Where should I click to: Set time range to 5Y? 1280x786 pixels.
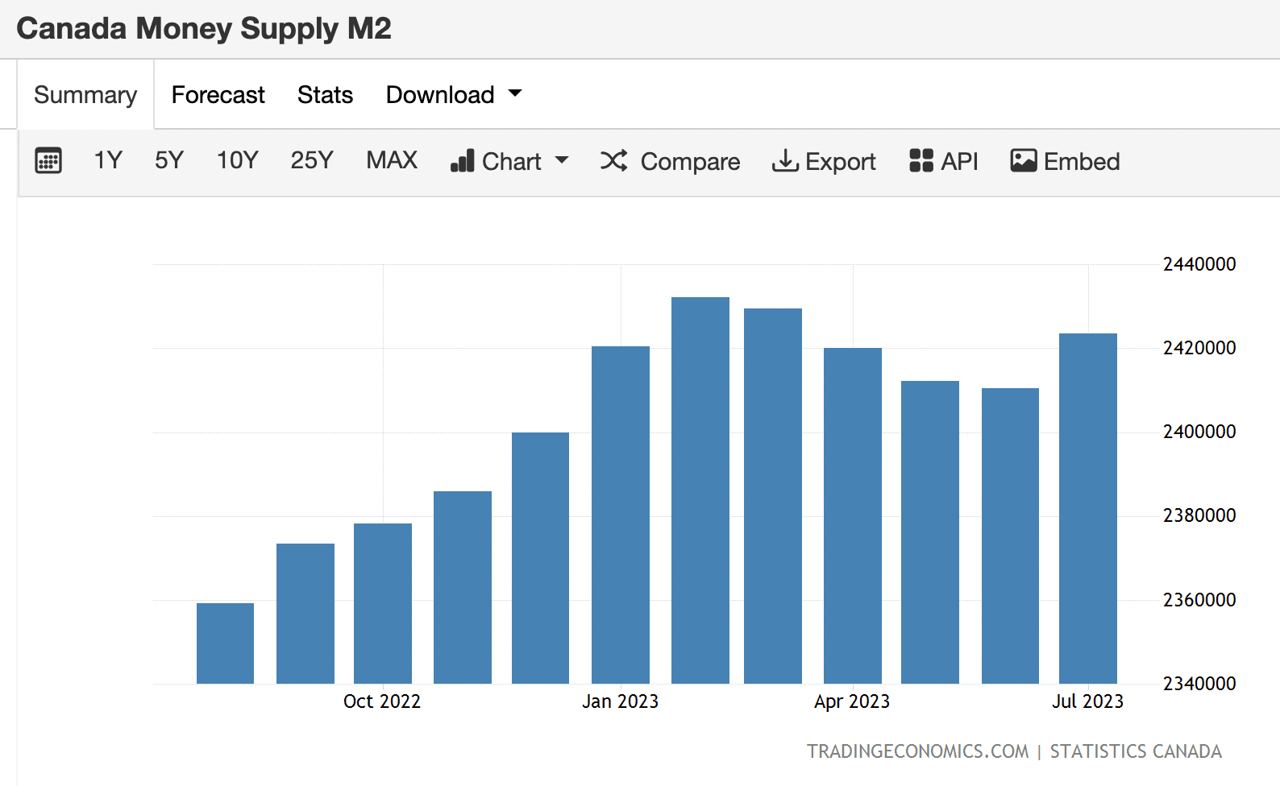(169, 160)
